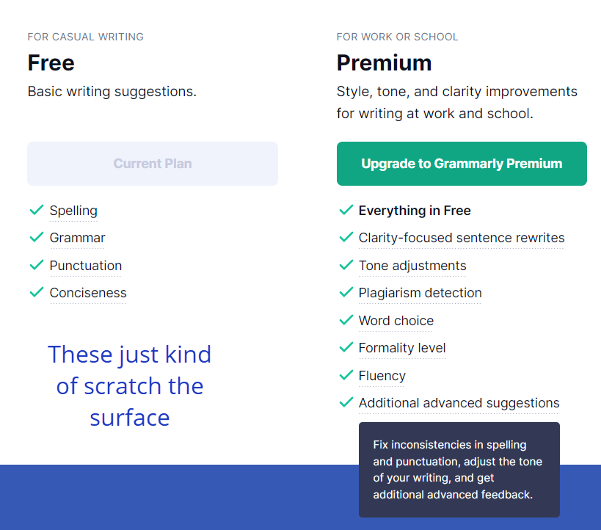Click the Word choice feature

pos(396,321)
